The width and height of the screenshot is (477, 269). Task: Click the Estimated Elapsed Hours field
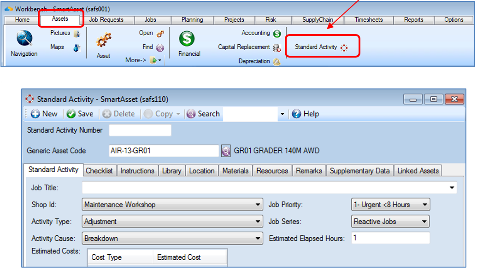point(391,238)
